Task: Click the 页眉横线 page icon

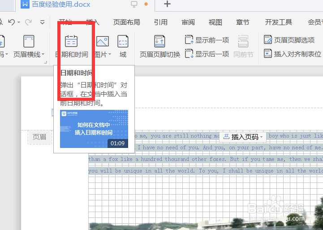Action: 29,41
